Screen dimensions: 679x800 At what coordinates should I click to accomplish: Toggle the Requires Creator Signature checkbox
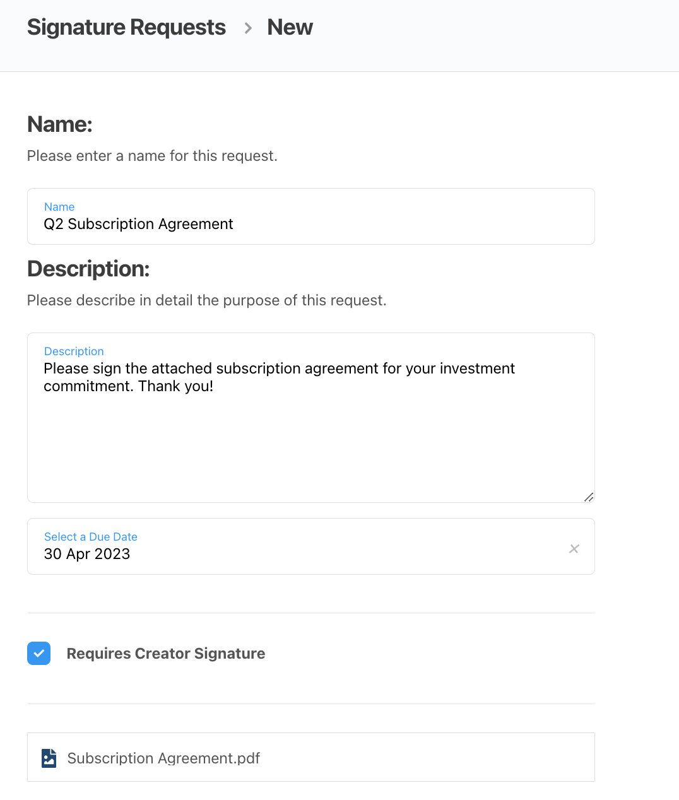[x=38, y=653]
